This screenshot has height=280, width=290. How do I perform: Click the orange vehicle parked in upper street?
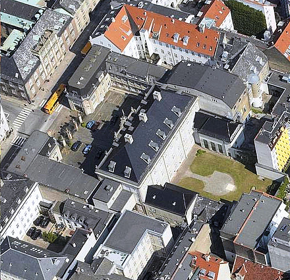[86, 48]
